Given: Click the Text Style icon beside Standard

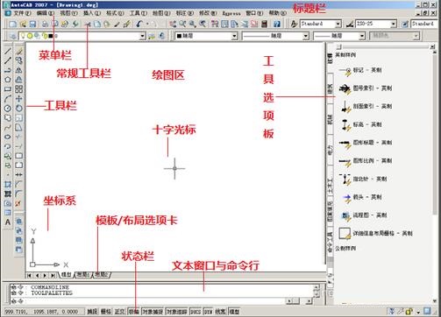Looking at the screenshot, I should [294, 25].
